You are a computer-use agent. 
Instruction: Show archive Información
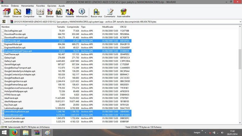coord(82,13)
